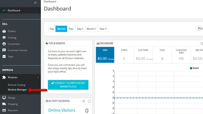Select the Year-1 period button
The height and width of the screenshot is (114, 203).
(x=103, y=29)
